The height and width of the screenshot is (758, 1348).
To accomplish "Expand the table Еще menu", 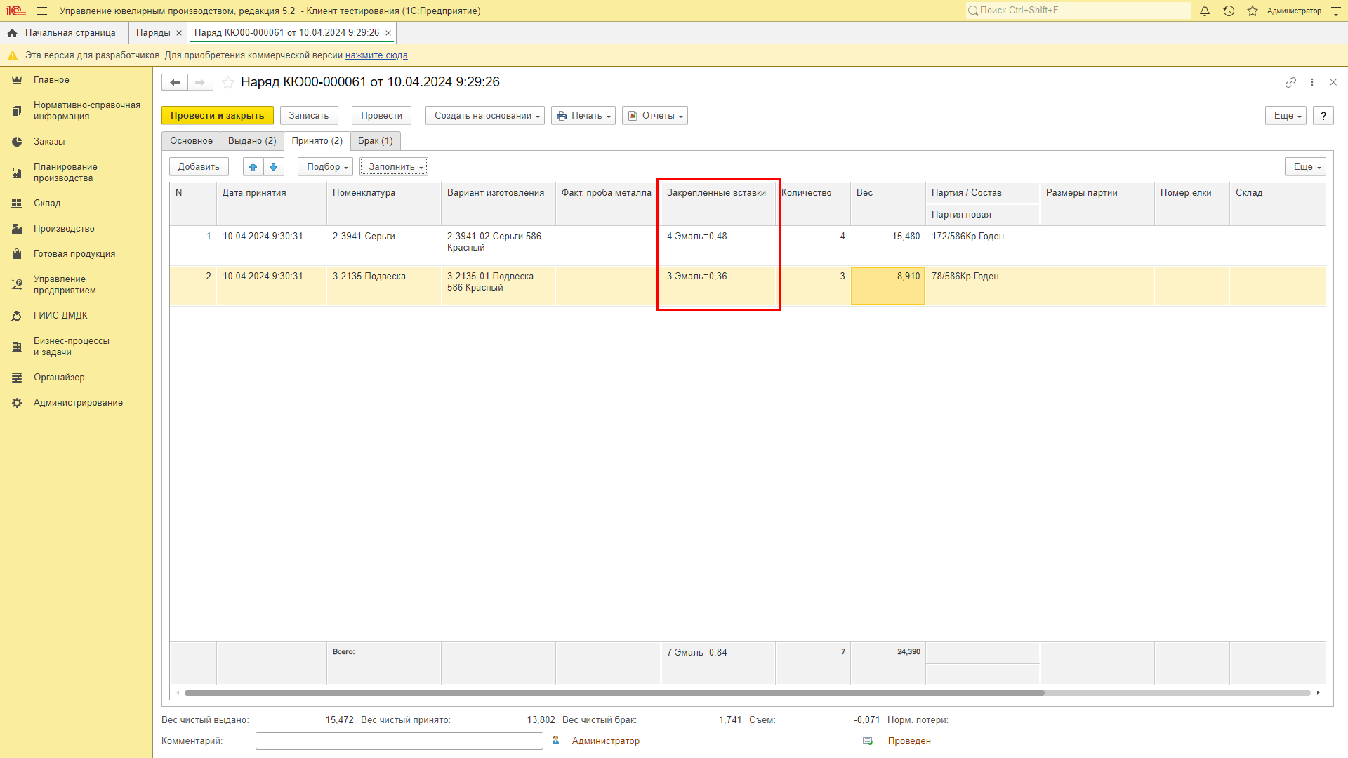I will [1305, 167].
